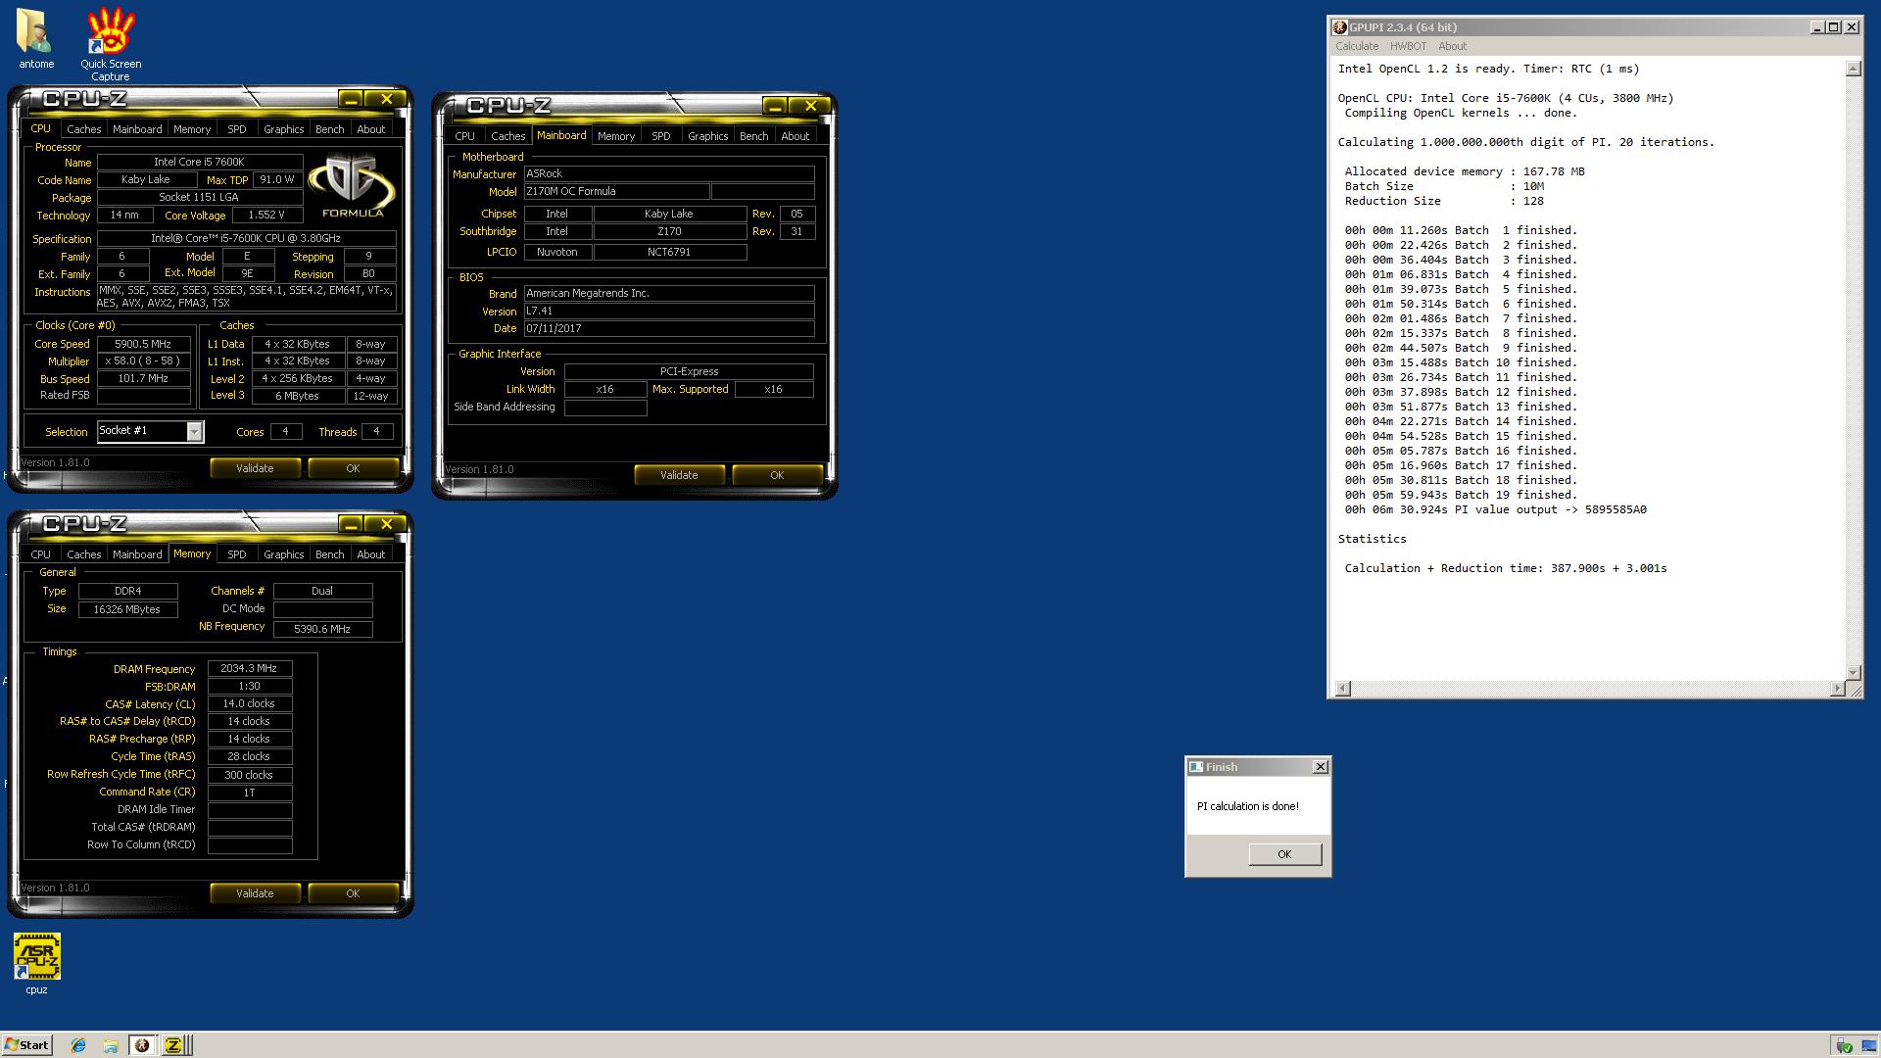The image size is (1881, 1058).
Task: Open the Socket #1 selection dropdown
Action: tap(194, 432)
